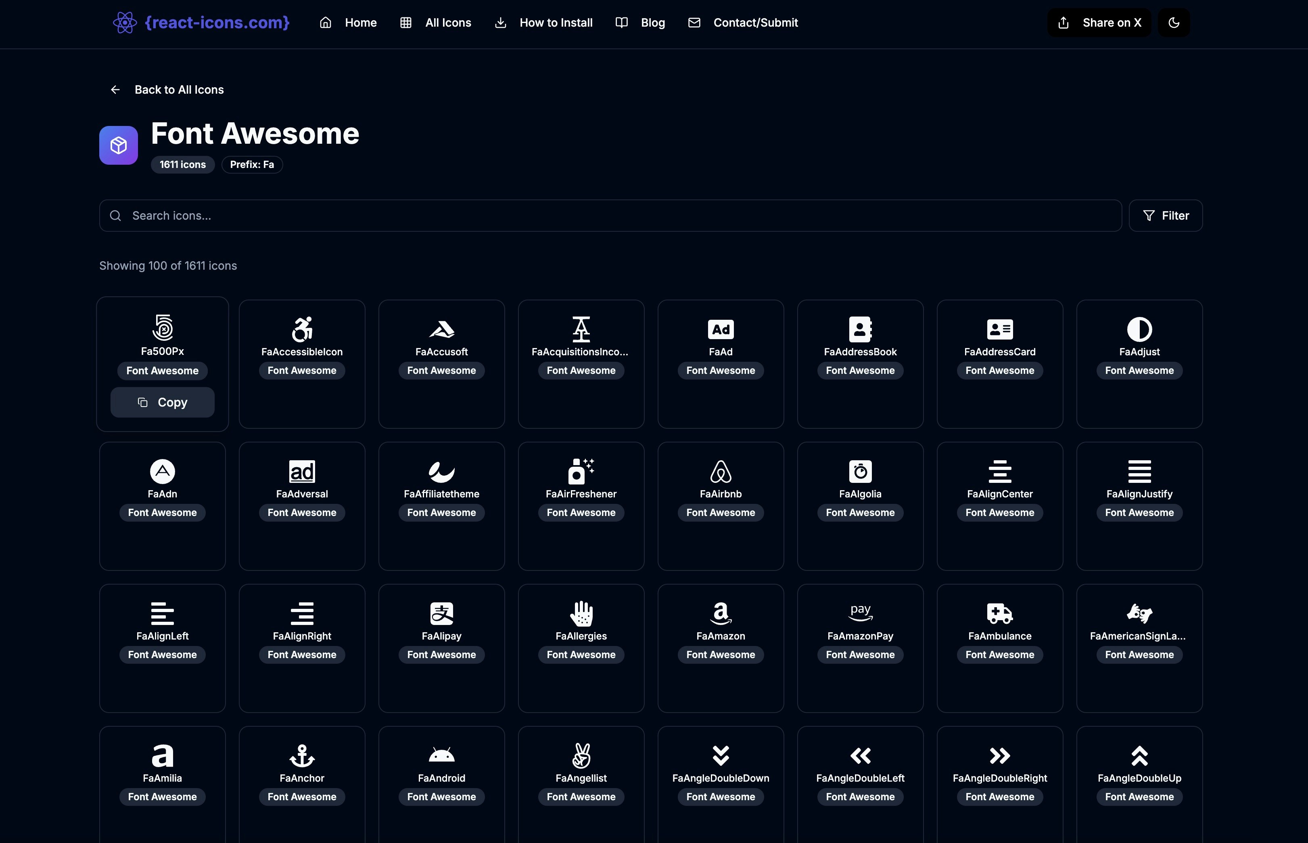The height and width of the screenshot is (843, 1308).
Task: Open the All Icons page
Action: (x=436, y=23)
